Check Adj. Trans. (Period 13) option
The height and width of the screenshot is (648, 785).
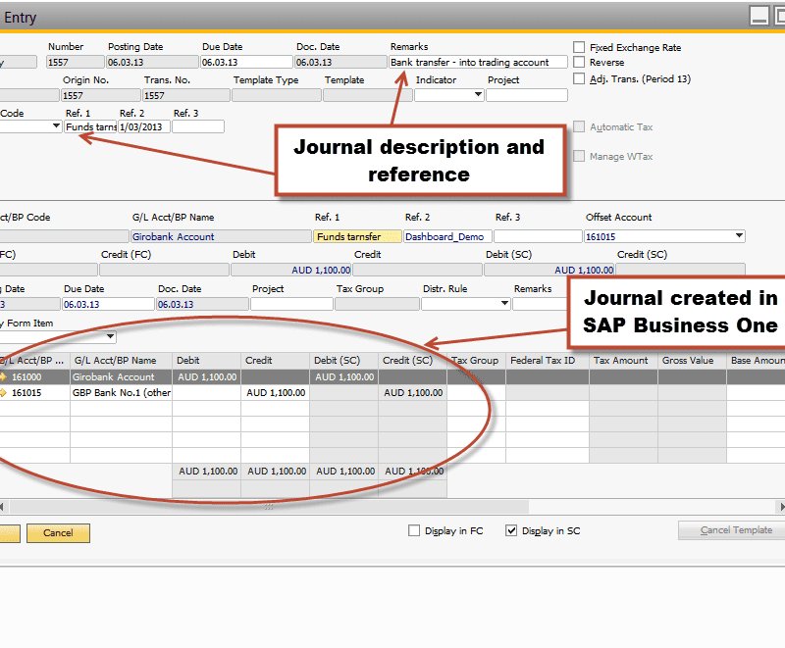point(579,79)
